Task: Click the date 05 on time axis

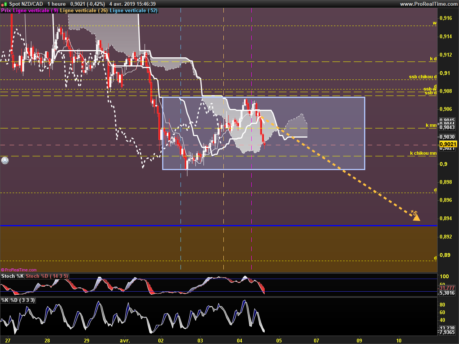Action: [279, 340]
